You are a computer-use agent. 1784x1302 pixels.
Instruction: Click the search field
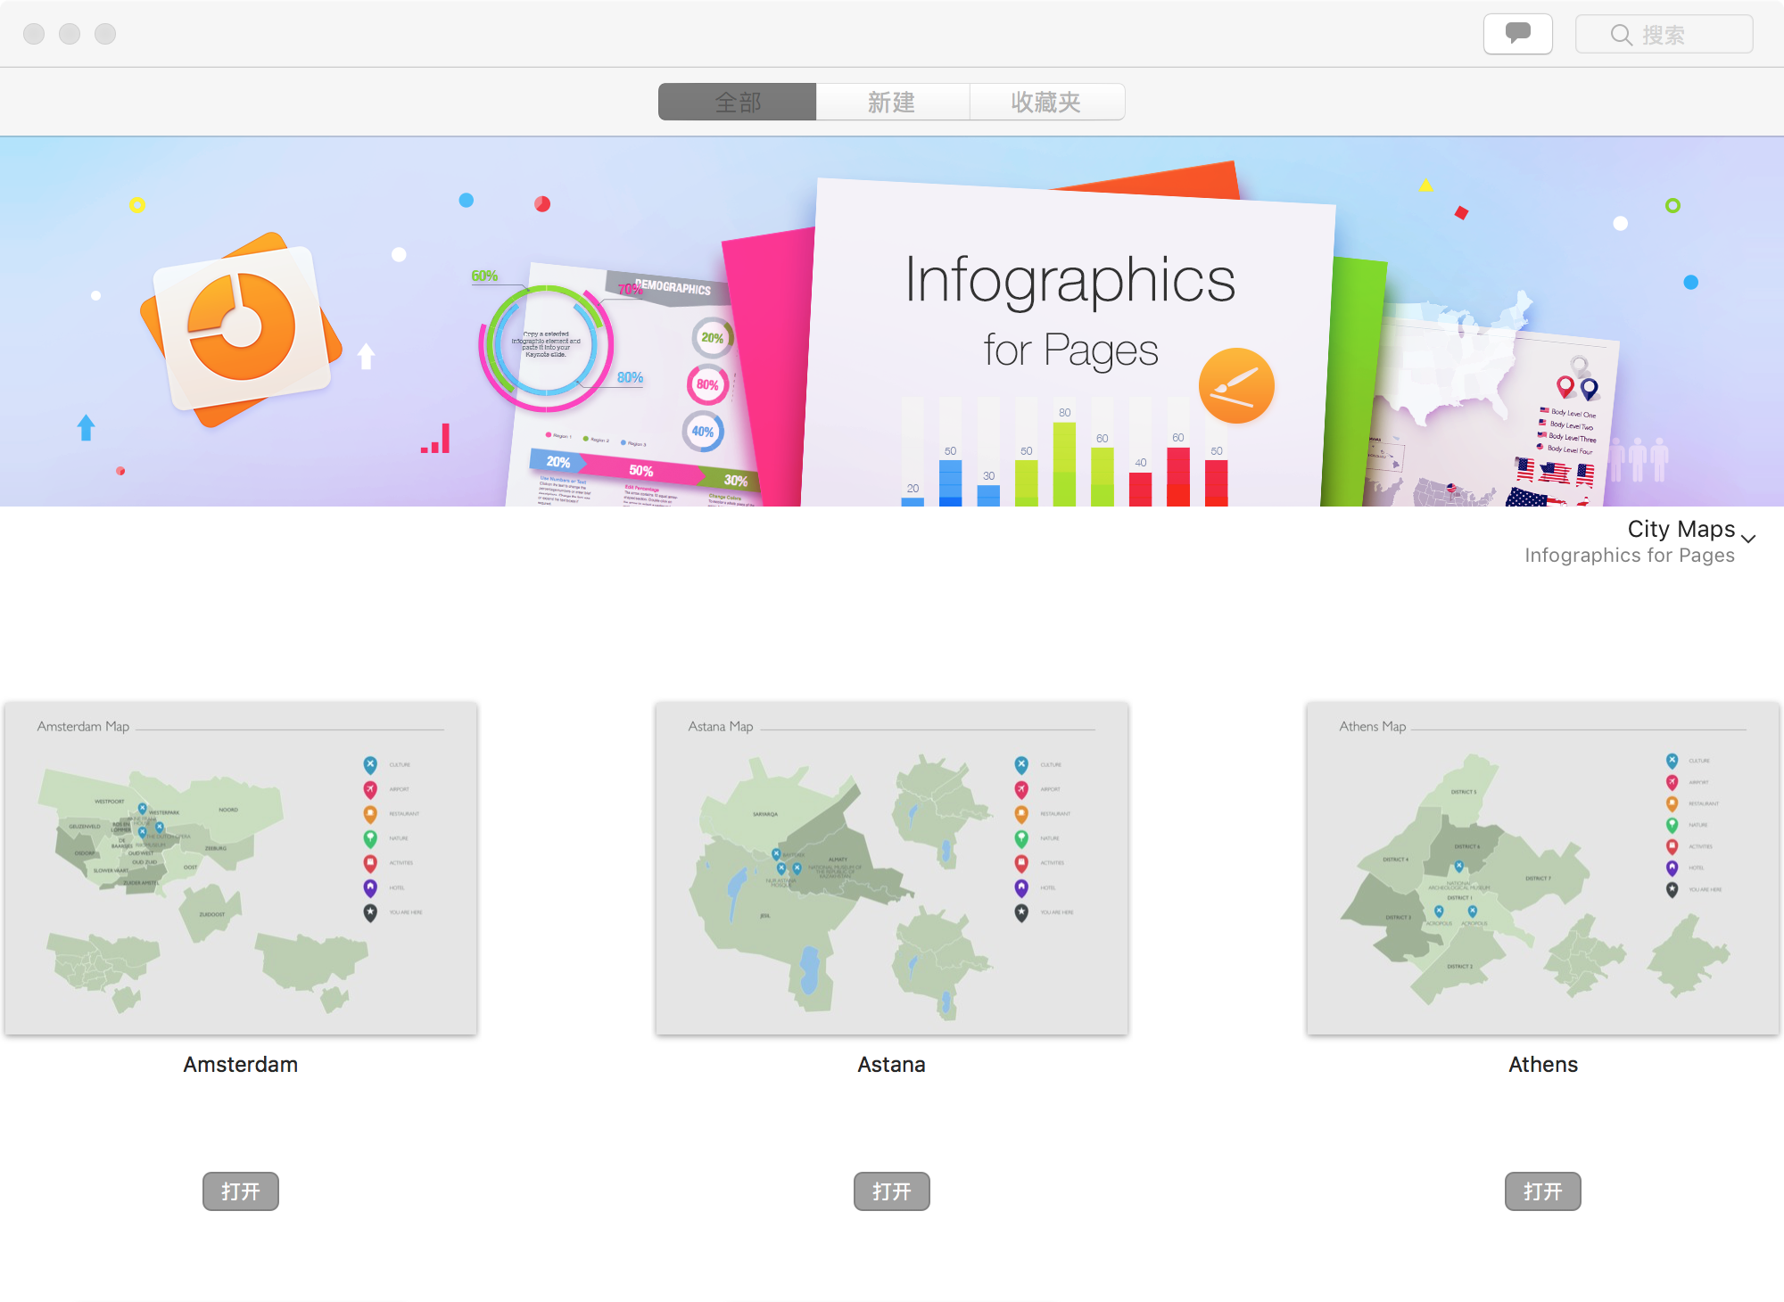click(x=1664, y=34)
